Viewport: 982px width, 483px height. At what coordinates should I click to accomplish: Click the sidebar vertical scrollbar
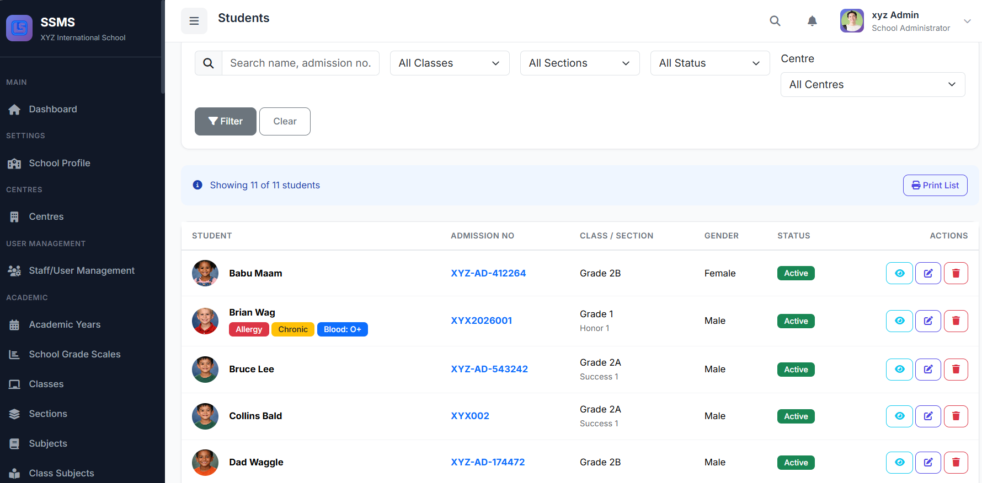[x=163, y=47]
